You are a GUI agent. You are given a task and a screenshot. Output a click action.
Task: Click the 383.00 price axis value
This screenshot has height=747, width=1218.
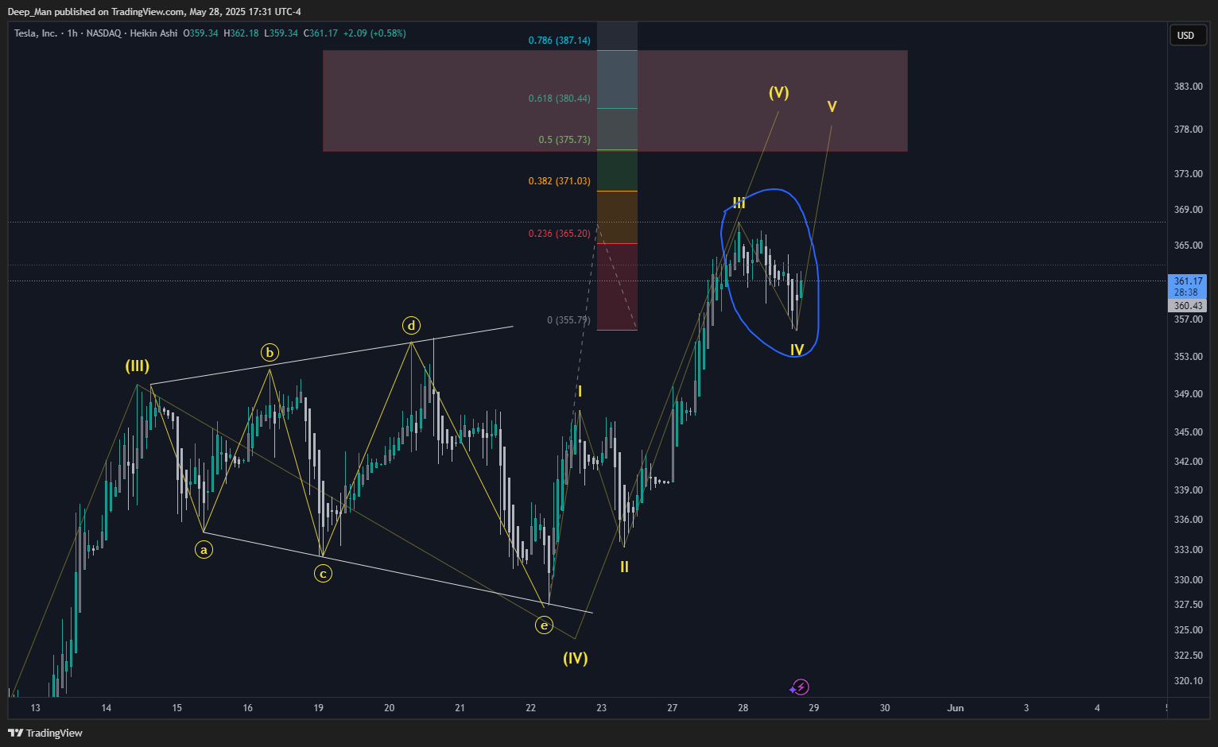1189,87
